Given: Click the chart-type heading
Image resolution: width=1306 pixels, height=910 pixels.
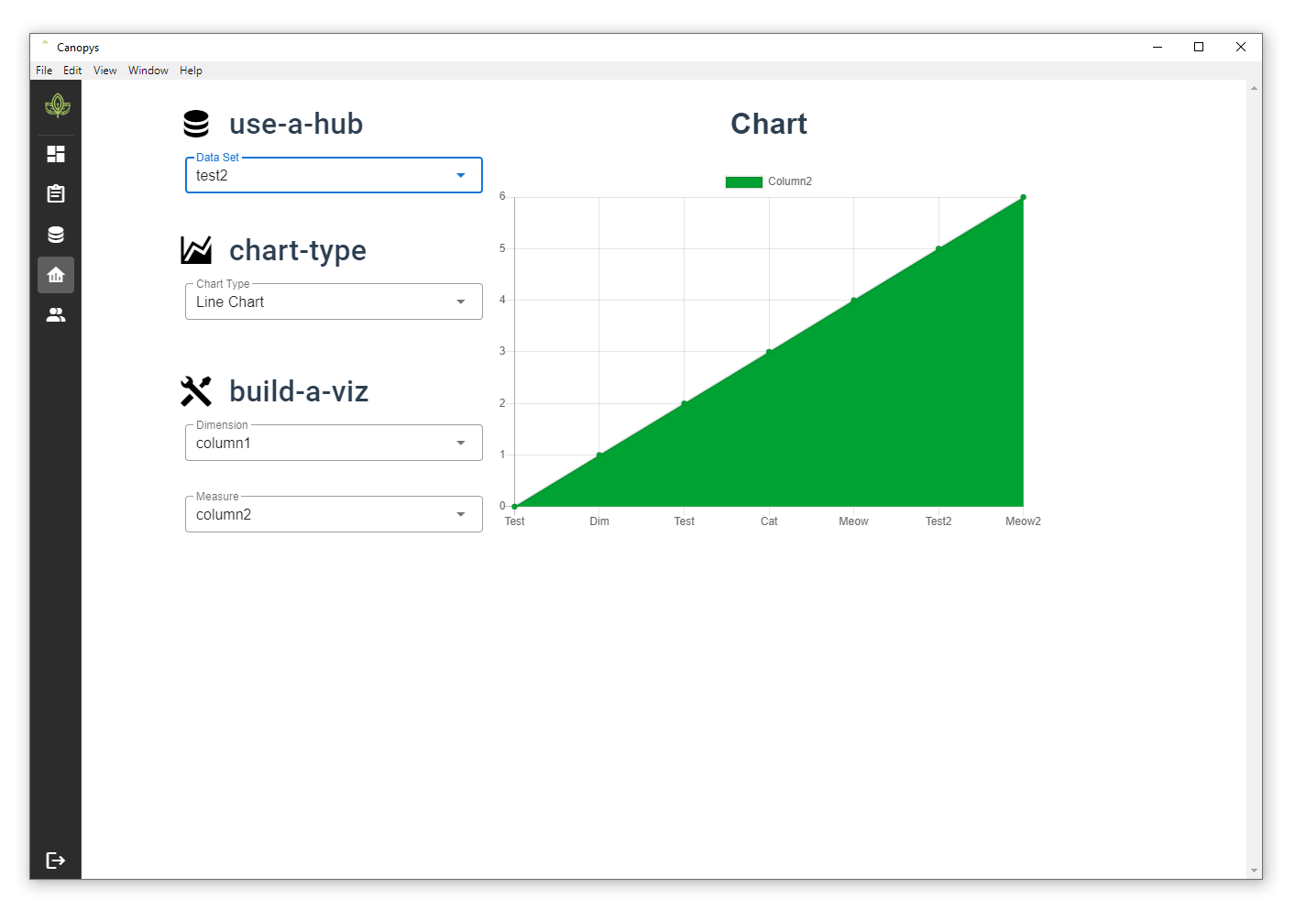Looking at the screenshot, I should (298, 250).
